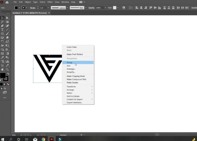This screenshot has width=197, height=141.
Task: Launch Chrome from the taskbar
Action: [x=43, y=139]
